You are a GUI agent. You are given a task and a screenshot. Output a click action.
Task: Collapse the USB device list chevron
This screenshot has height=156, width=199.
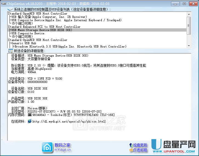coord(10,9)
